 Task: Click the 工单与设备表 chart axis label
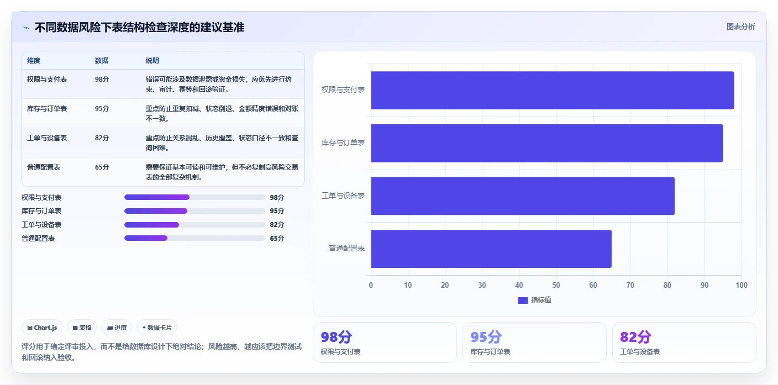[x=343, y=196]
